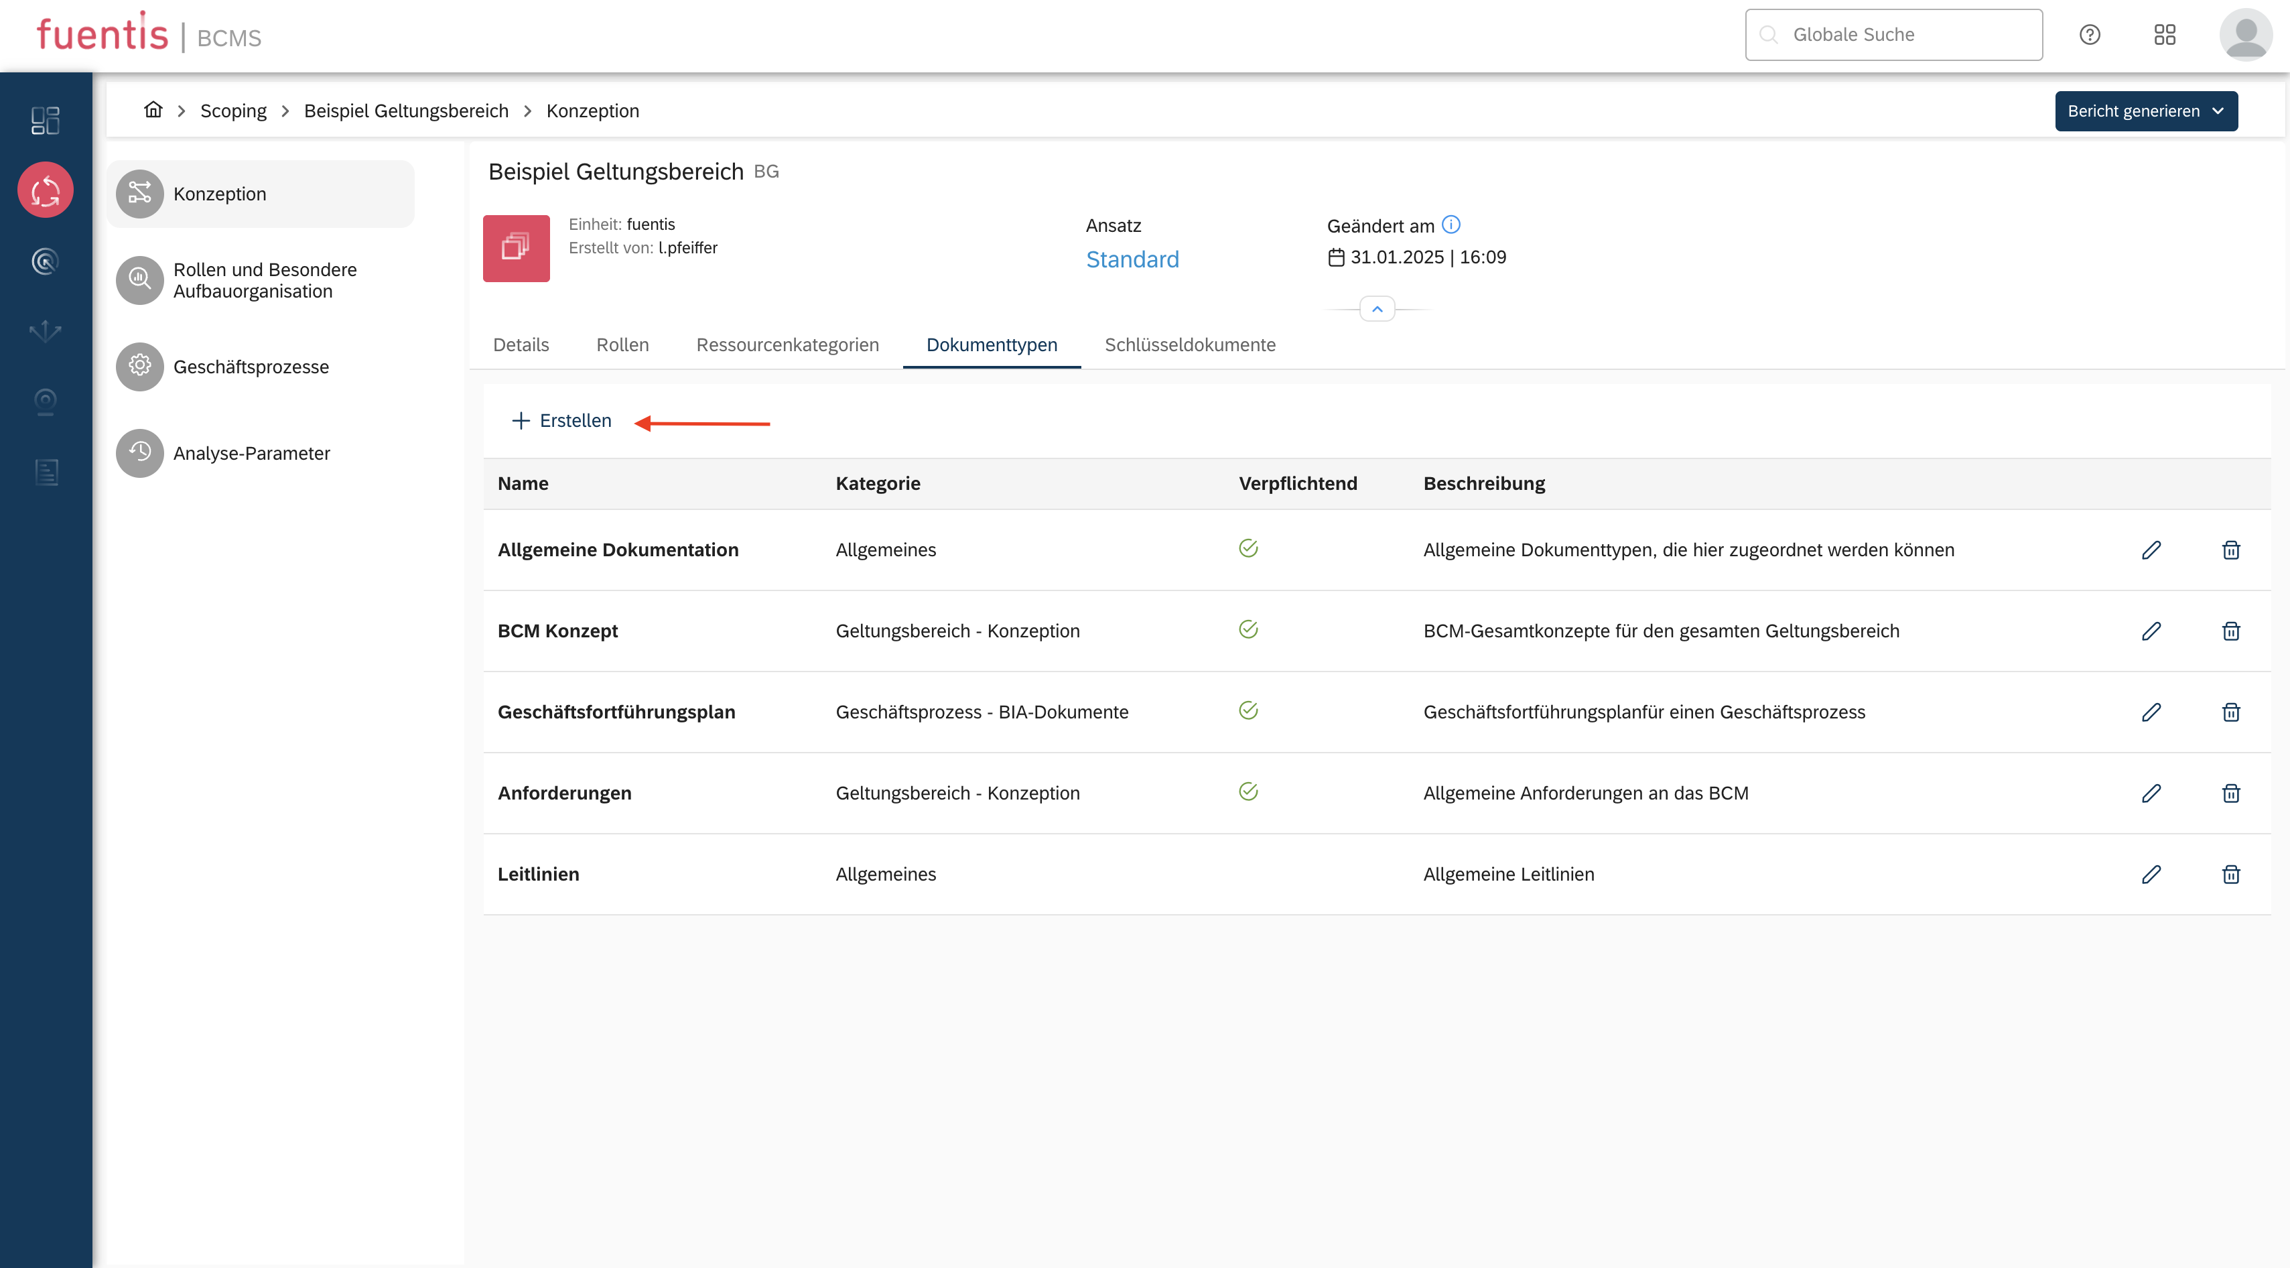Viewport: 2290px width, 1268px height.
Task: Toggle Verpflichtend check for Anforderungen
Action: [x=1248, y=791]
